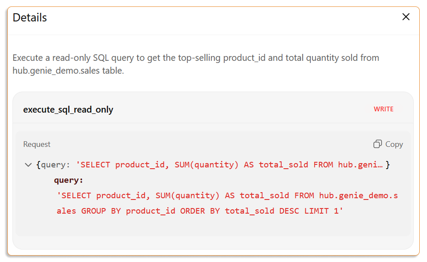
Task: Select the execute_sql_read_only tool name
Action: point(68,110)
